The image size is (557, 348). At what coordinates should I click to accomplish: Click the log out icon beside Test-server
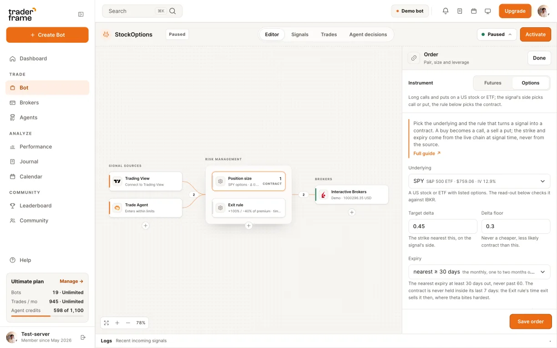pos(83,337)
